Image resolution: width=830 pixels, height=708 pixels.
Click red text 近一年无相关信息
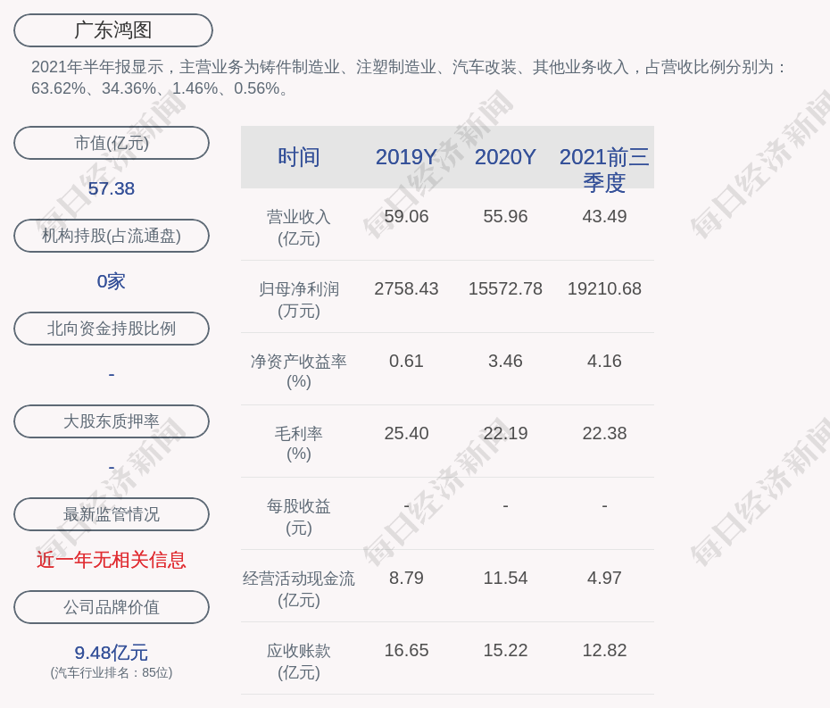(x=112, y=560)
